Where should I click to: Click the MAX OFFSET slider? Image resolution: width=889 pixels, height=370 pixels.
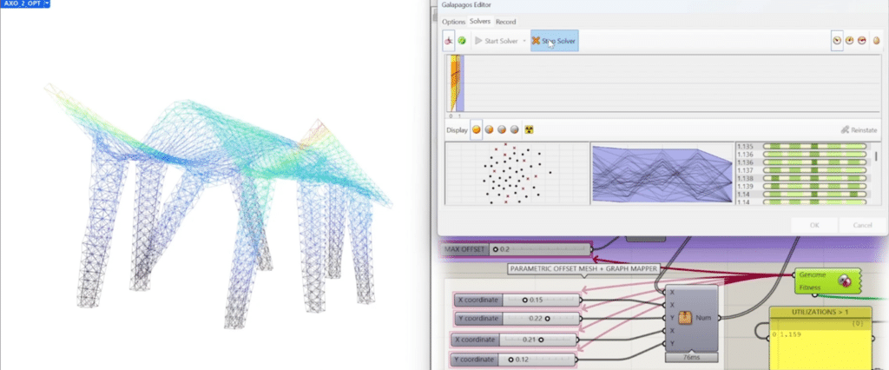coord(540,250)
